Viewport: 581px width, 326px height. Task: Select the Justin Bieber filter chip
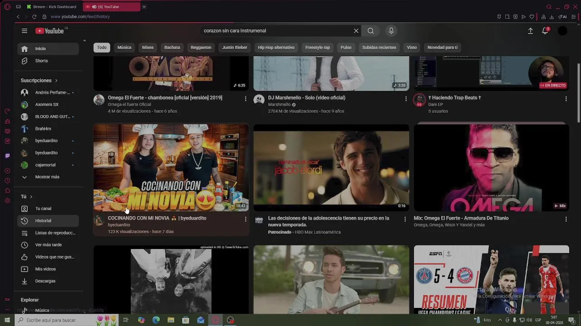coord(235,48)
